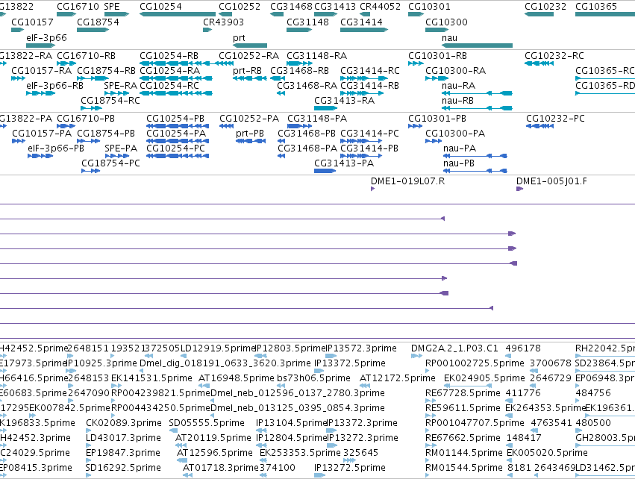Select protein CG10301-PB
635x479 pixels.
(x=437, y=118)
